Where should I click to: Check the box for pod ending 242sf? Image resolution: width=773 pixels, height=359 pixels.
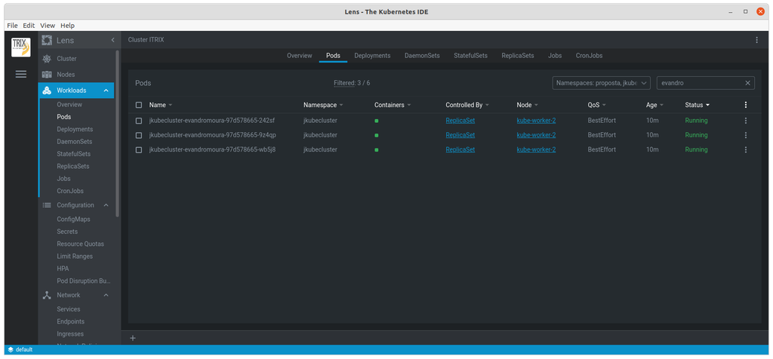[139, 120]
